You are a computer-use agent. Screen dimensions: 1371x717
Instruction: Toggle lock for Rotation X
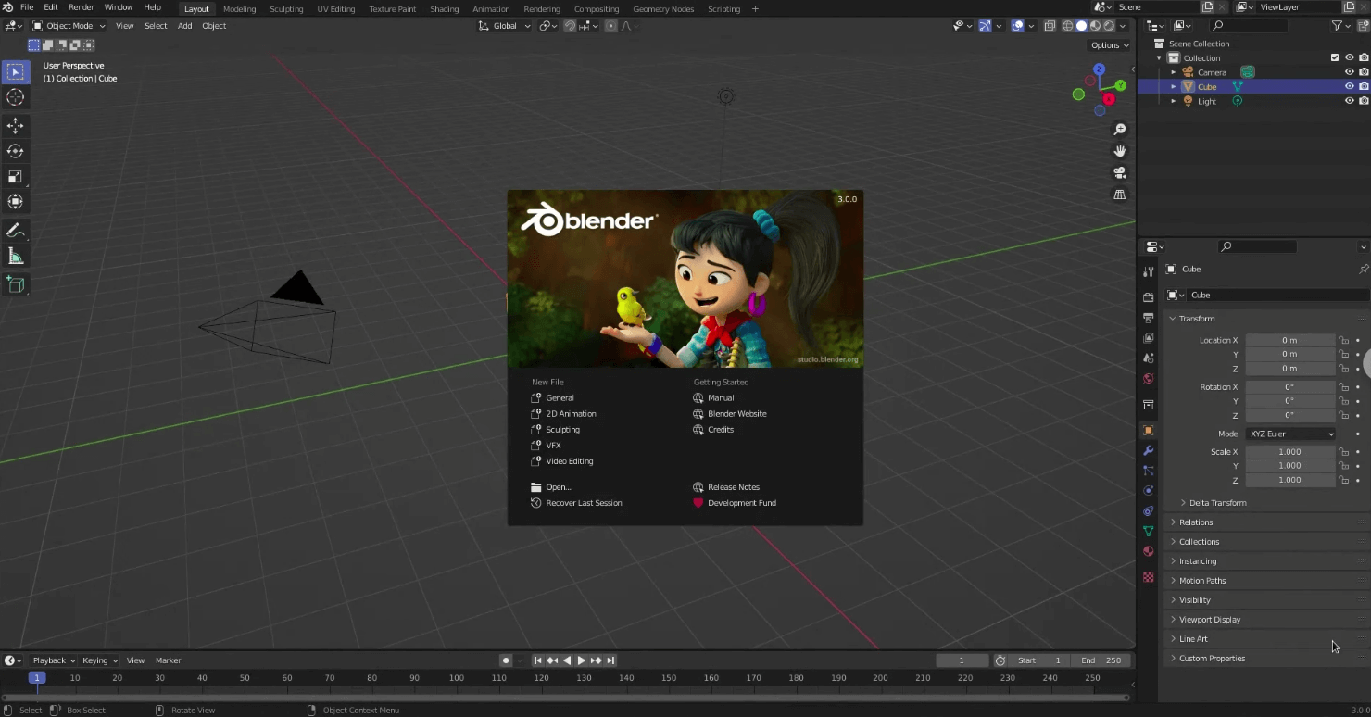(1344, 387)
